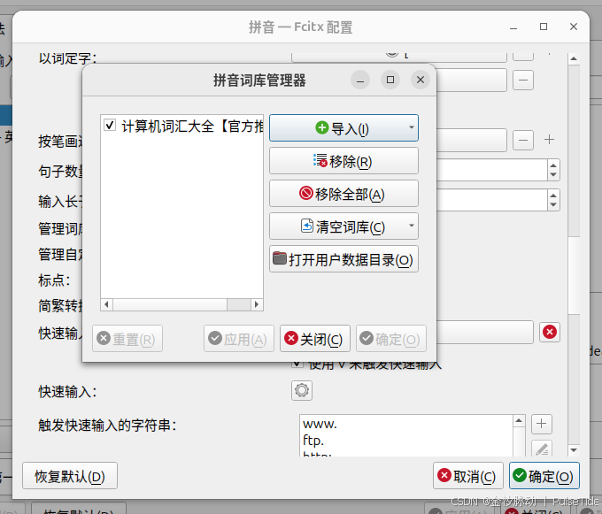602x514 pixels.
Task: Click the 句子数量 number input field
Action: coord(492,170)
